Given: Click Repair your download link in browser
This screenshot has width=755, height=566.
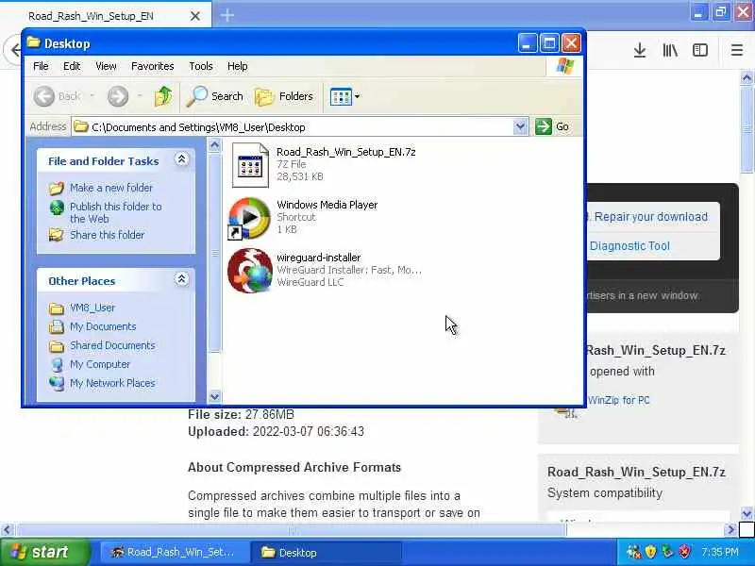Looking at the screenshot, I should pyautogui.click(x=650, y=217).
